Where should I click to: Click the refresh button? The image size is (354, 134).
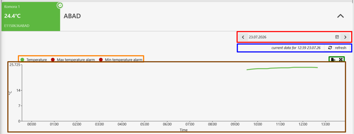coord(337,47)
